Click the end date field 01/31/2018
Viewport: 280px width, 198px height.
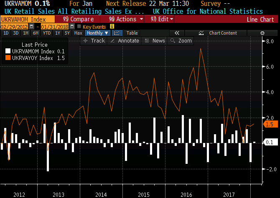point(55,27)
